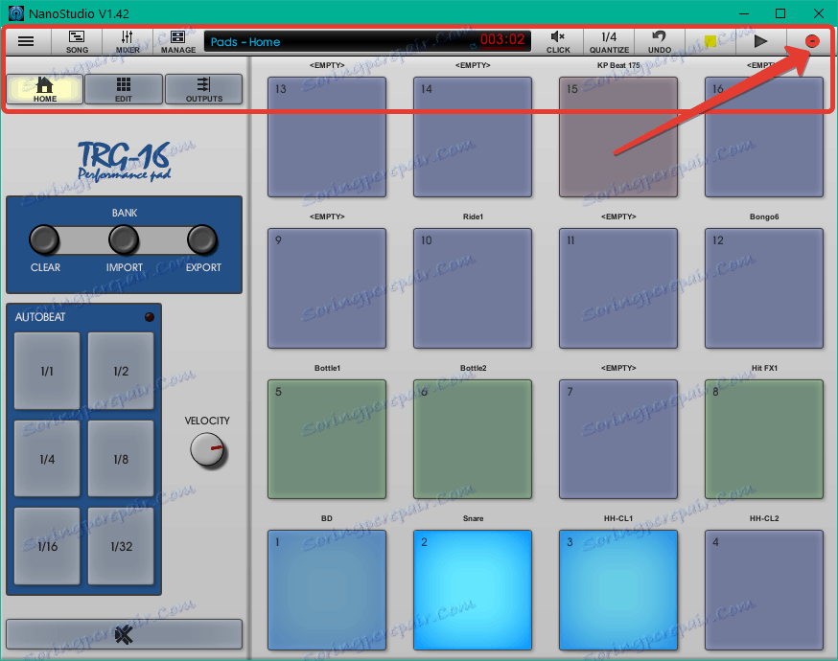Viewport: 838px width, 661px height.
Task: Switch to the Home tab
Action: (45, 89)
